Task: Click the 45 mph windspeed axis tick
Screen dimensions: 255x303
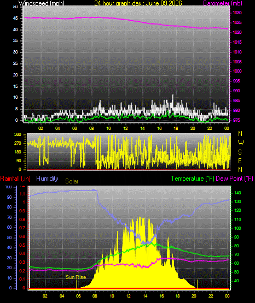Action: [x=15, y=19]
